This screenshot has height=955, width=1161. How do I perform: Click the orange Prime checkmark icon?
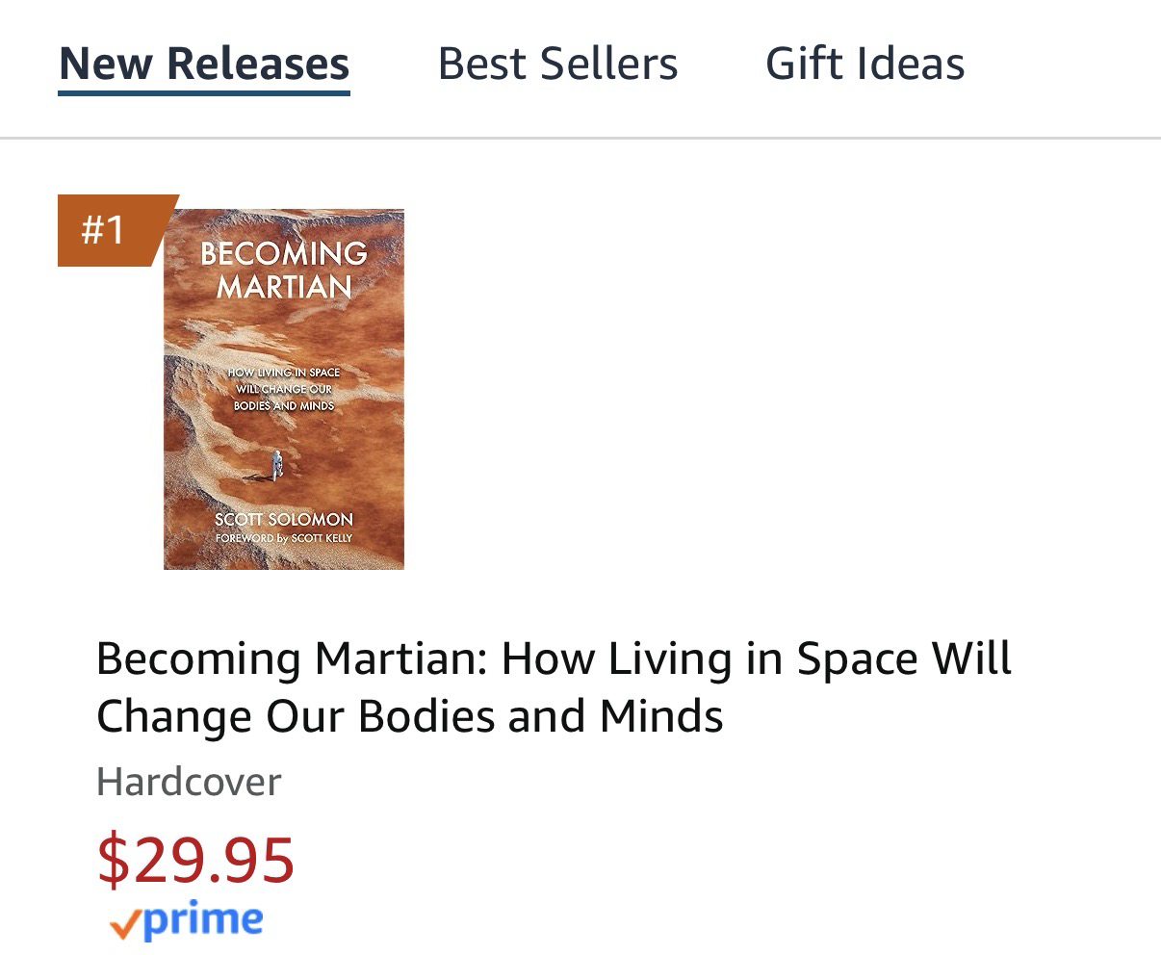pyautogui.click(x=125, y=925)
